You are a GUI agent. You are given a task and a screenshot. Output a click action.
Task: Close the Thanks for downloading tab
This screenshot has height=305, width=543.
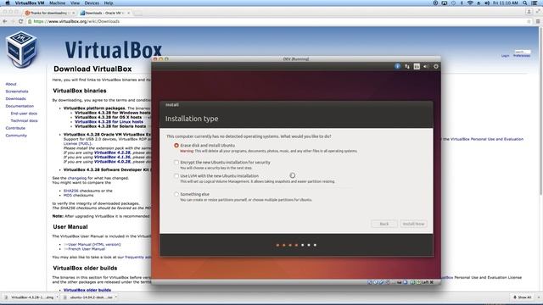tap(73, 13)
